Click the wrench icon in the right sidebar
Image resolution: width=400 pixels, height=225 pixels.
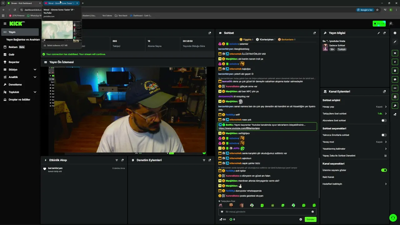tap(395, 106)
